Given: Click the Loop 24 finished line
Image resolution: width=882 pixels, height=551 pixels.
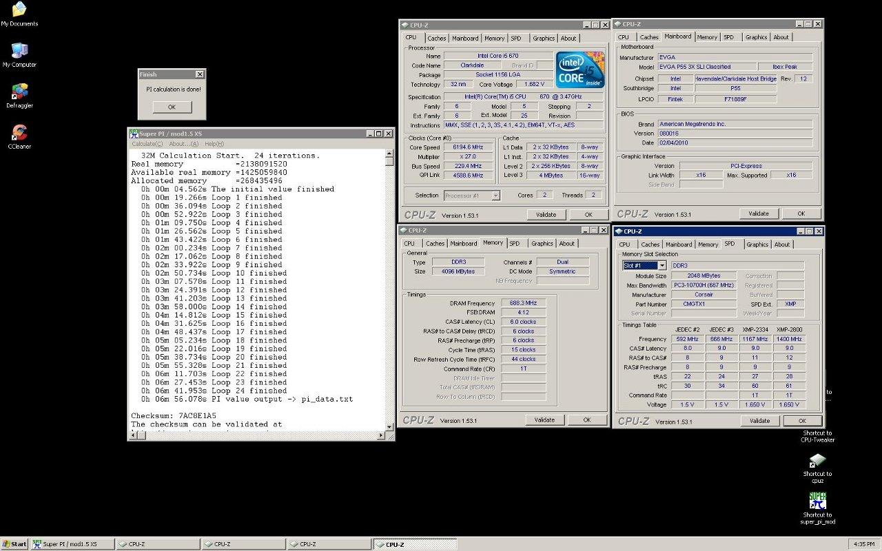Looking at the screenshot, I should tap(214, 391).
